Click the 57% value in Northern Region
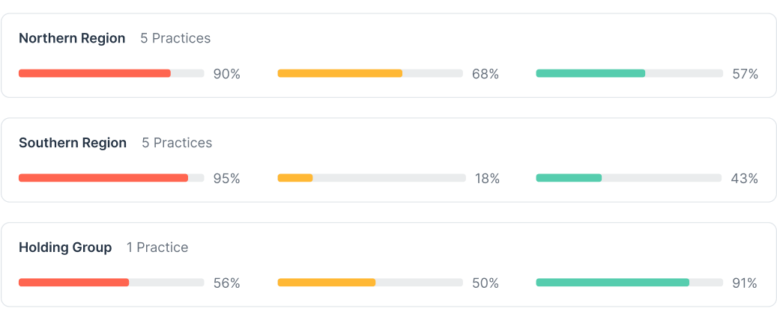This screenshot has height=320, width=777. click(746, 74)
